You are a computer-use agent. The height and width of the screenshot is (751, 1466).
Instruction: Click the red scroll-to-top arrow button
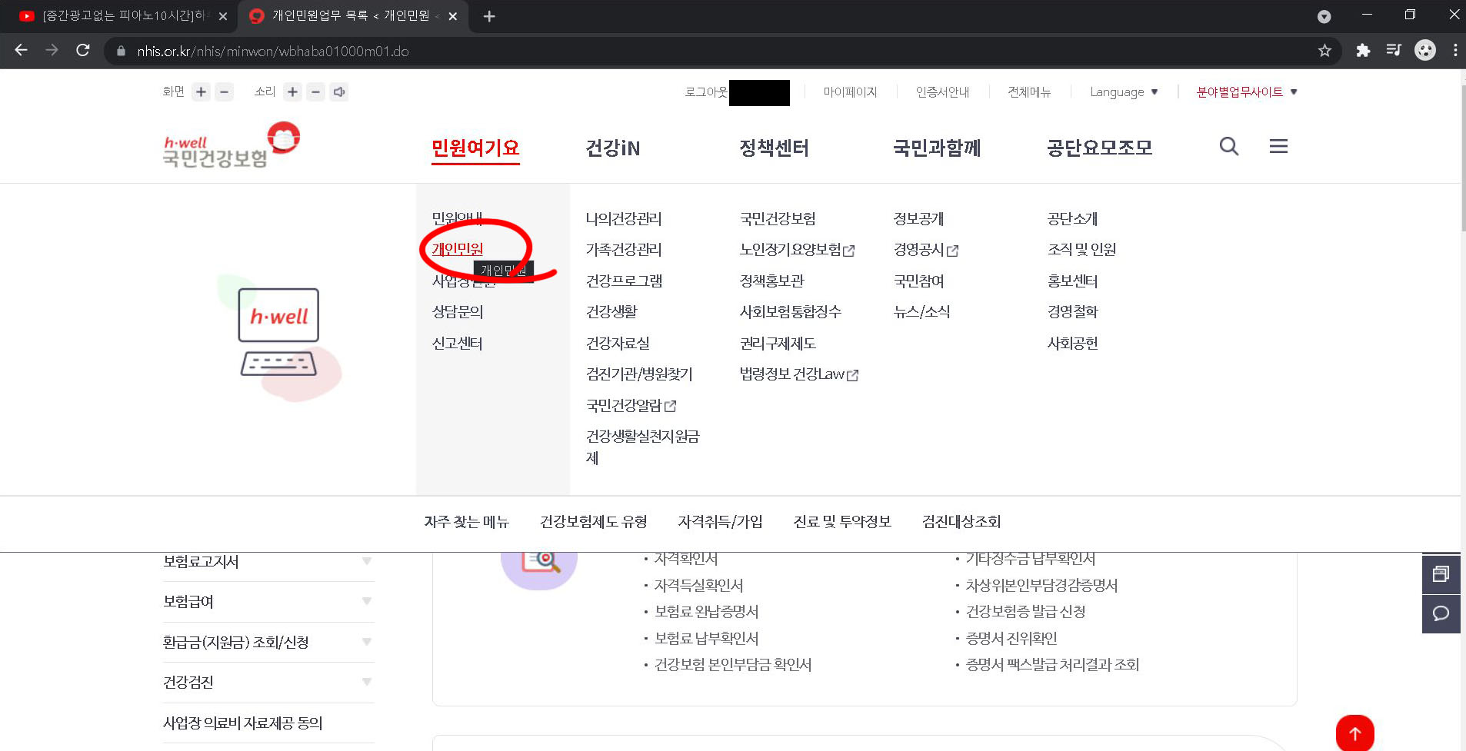point(1355,733)
